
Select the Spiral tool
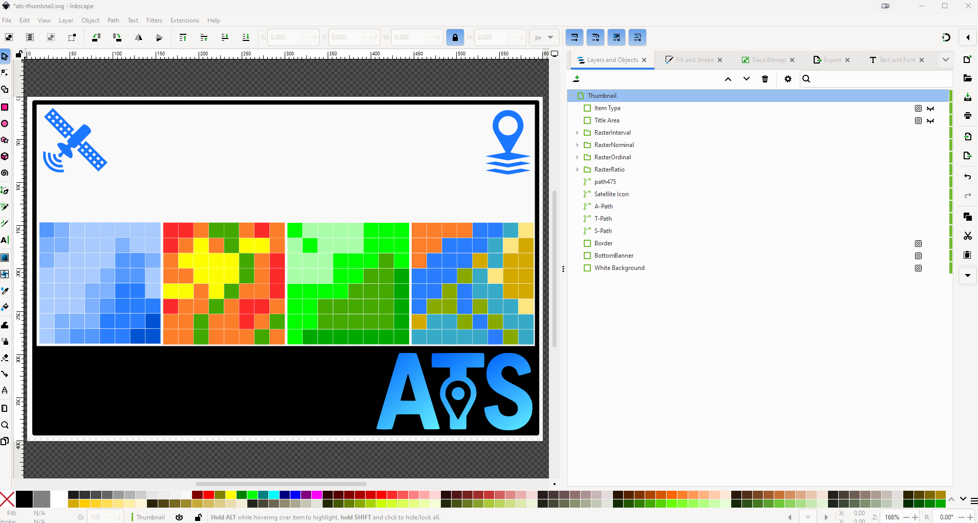5,173
